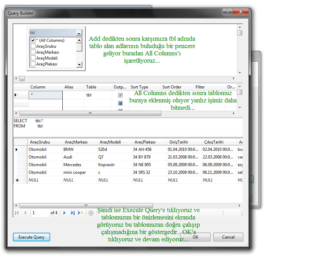Viewport: 314px width, 264px height.
Task: Go to the next record in navigator
Action: click(64, 213)
